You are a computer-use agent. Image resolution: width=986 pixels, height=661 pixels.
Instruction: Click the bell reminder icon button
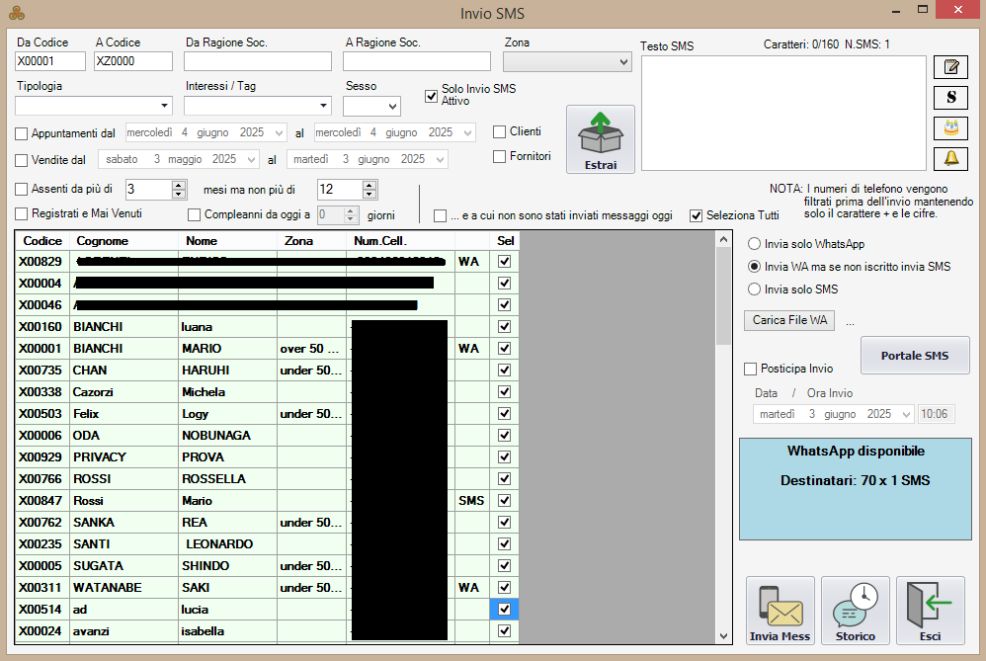coord(950,159)
